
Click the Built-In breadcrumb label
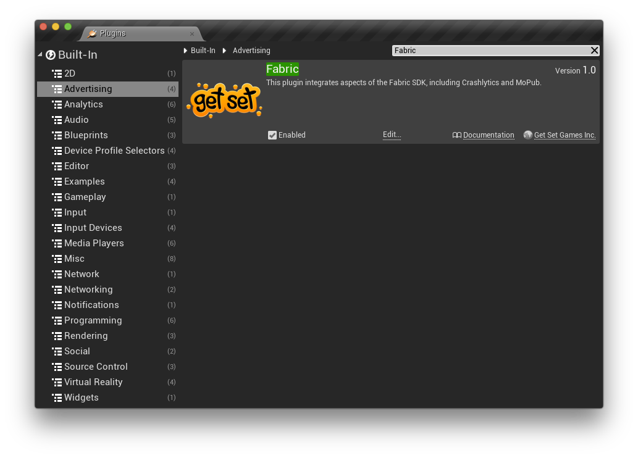tap(203, 51)
